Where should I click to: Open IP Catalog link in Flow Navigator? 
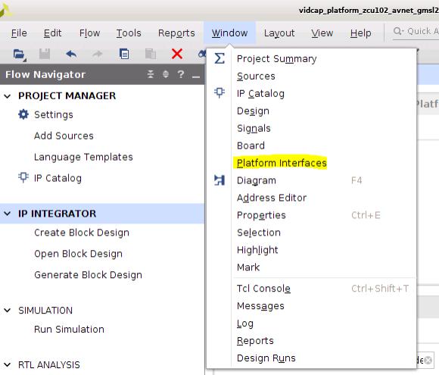(58, 178)
